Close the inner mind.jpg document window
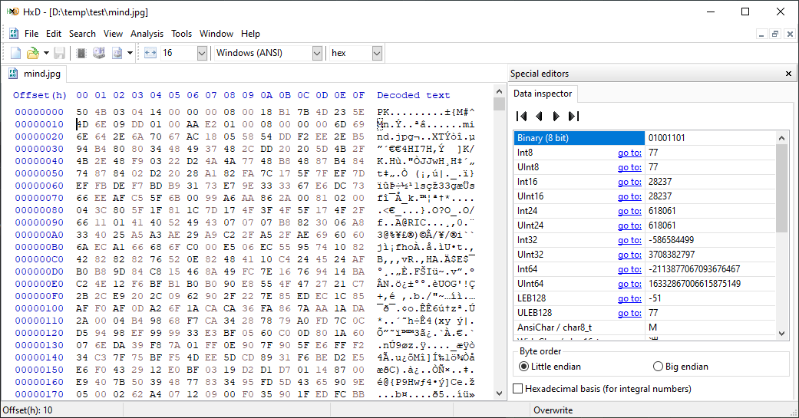799x418 pixels. (x=789, y=34)
